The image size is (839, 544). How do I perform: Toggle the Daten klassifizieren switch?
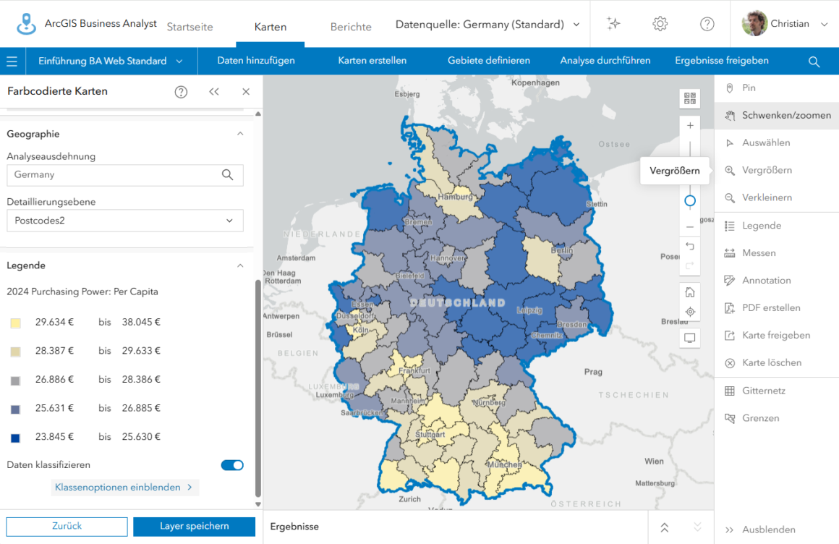tap(232, 464)
